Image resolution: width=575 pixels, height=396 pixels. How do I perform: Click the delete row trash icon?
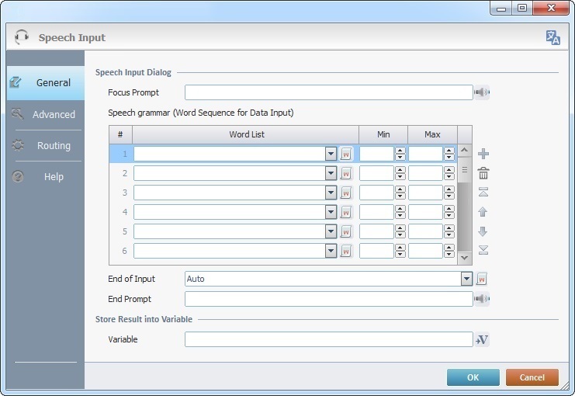(x=483, y=173)
